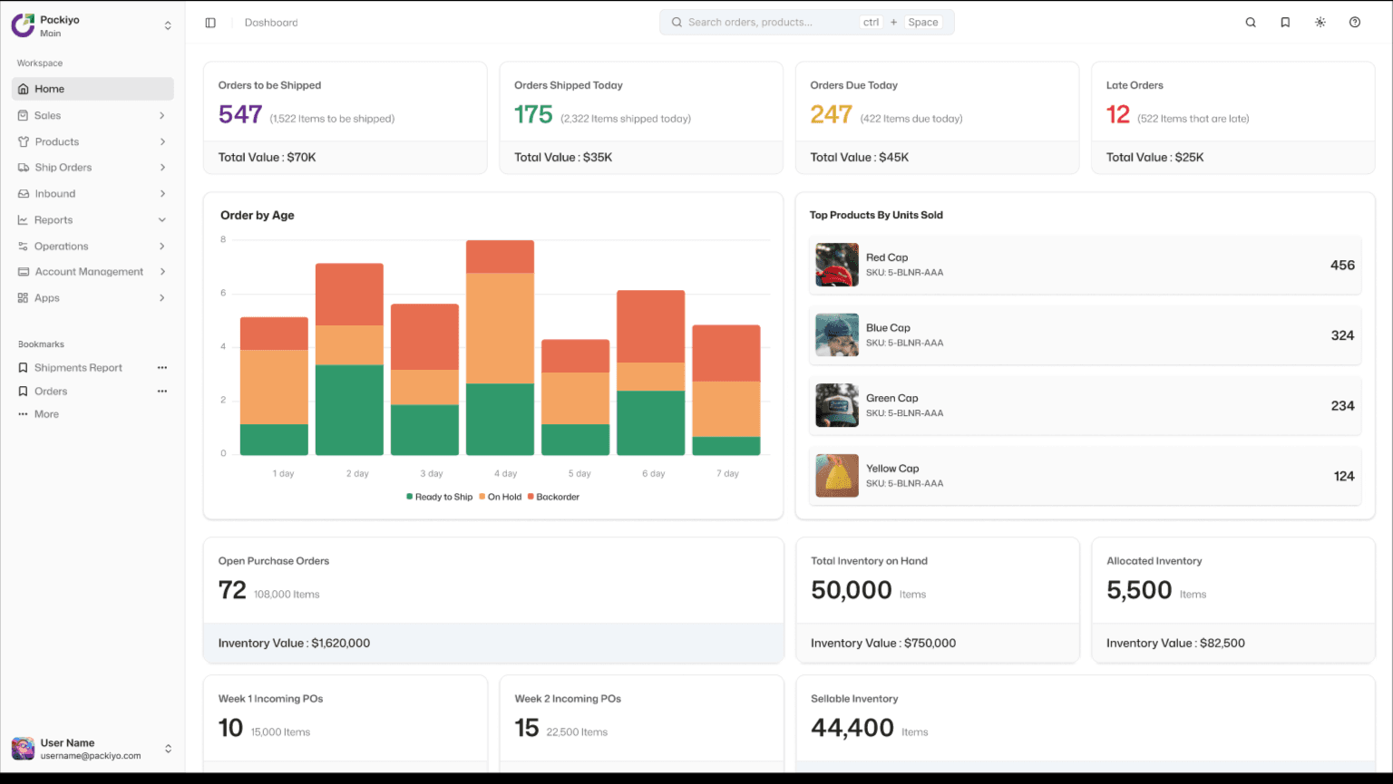
Task: Toggle Backorder legend entry
Action: 553,497
